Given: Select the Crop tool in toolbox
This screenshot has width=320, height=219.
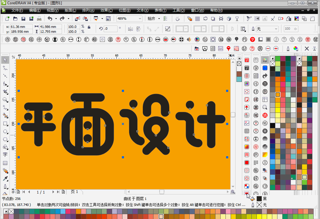Looking at the screenshot, I should [5, 92].
